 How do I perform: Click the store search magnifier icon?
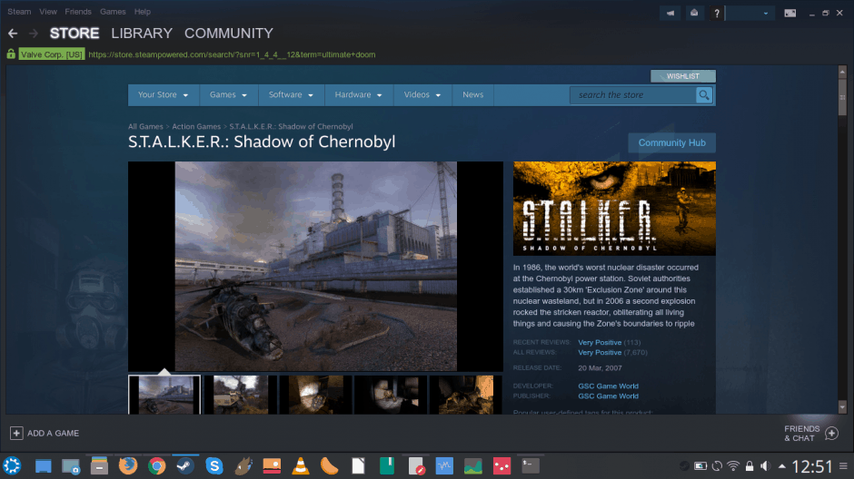[x=704, y=95]
